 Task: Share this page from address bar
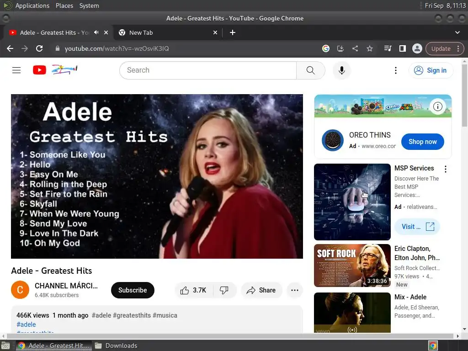click(355, 48)
